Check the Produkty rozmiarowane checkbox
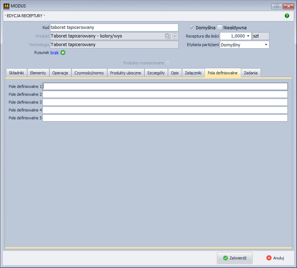Viewport: 297px width, 268px height. click(168, 63)
